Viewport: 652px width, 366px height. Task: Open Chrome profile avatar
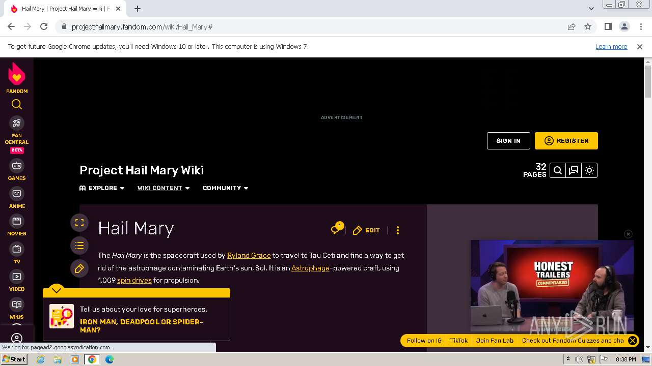coord(624,26)
